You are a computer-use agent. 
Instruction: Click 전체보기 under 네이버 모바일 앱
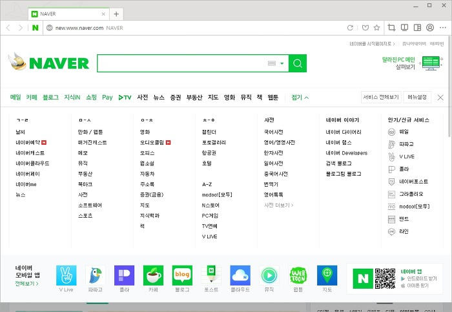pyautogui.click(x=26, y=284)
